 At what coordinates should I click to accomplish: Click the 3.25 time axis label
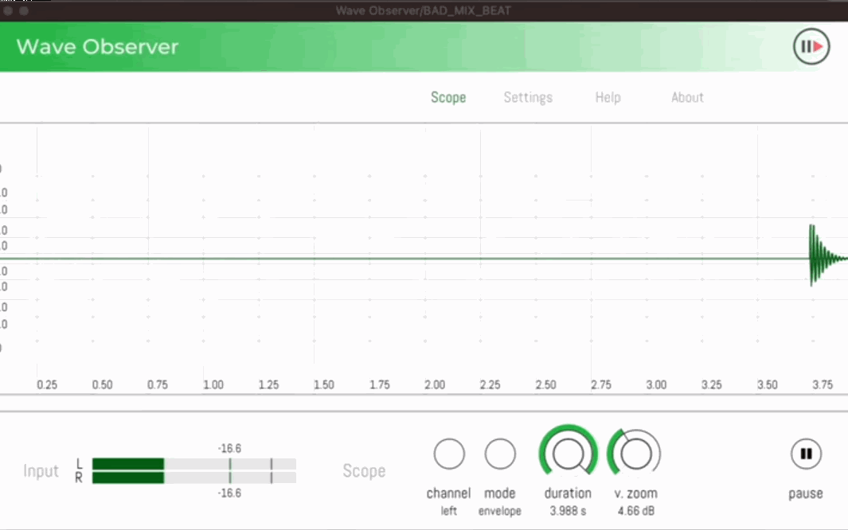[712, 384]
